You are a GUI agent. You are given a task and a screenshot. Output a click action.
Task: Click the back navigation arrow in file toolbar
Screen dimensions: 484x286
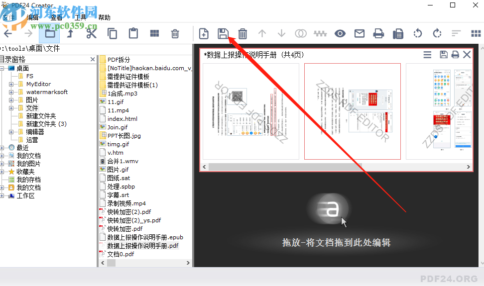8,34
